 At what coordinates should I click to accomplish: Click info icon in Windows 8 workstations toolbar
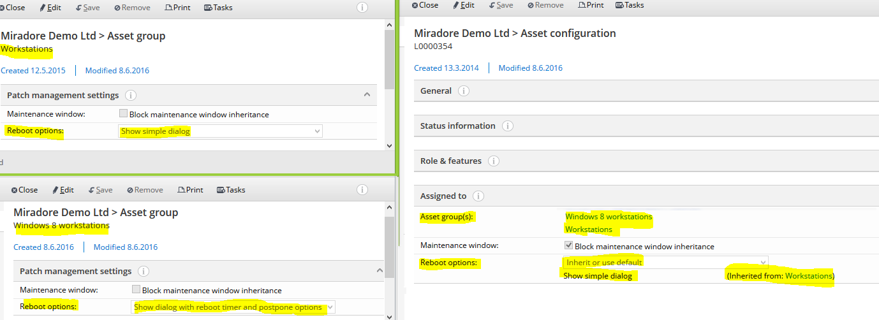(x=362, y=190)
